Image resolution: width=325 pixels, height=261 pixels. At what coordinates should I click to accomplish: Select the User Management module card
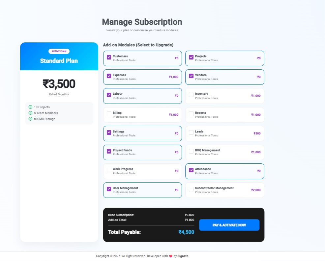click(142, 190)
